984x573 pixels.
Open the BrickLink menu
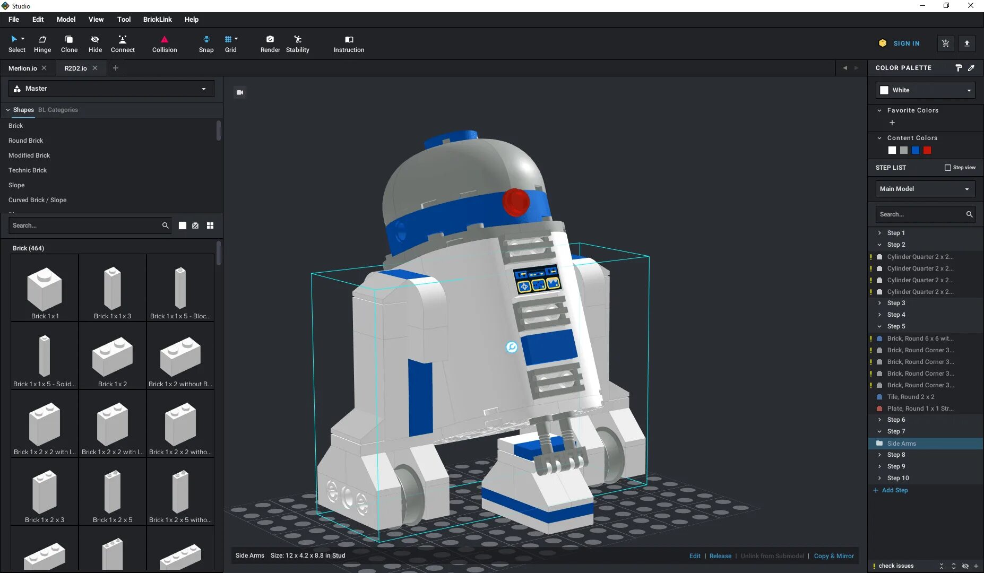click(157, 20)
